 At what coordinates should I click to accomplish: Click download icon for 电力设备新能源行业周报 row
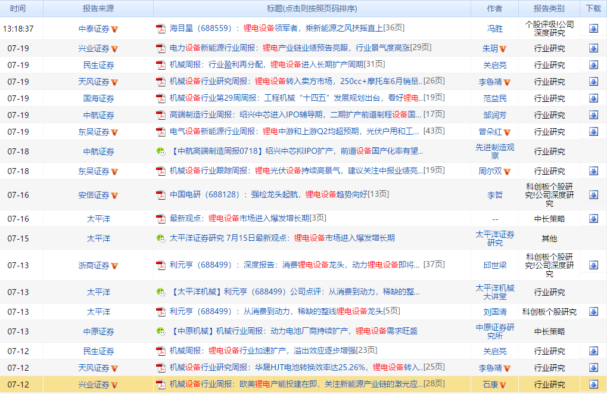point(593,48)
